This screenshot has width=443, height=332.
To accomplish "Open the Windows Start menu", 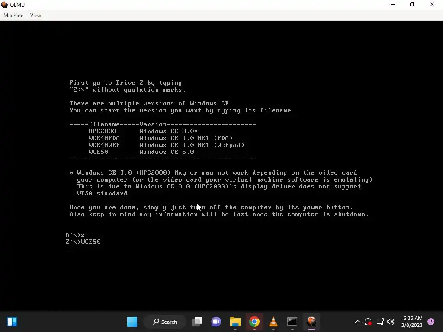I will click(132, 322).
